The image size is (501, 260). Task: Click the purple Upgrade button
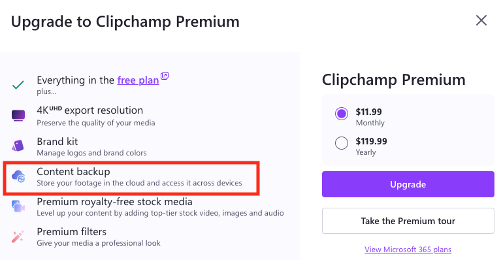408,184
